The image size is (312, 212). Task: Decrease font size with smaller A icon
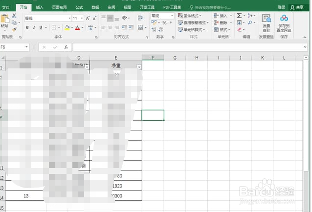point(94,18)
